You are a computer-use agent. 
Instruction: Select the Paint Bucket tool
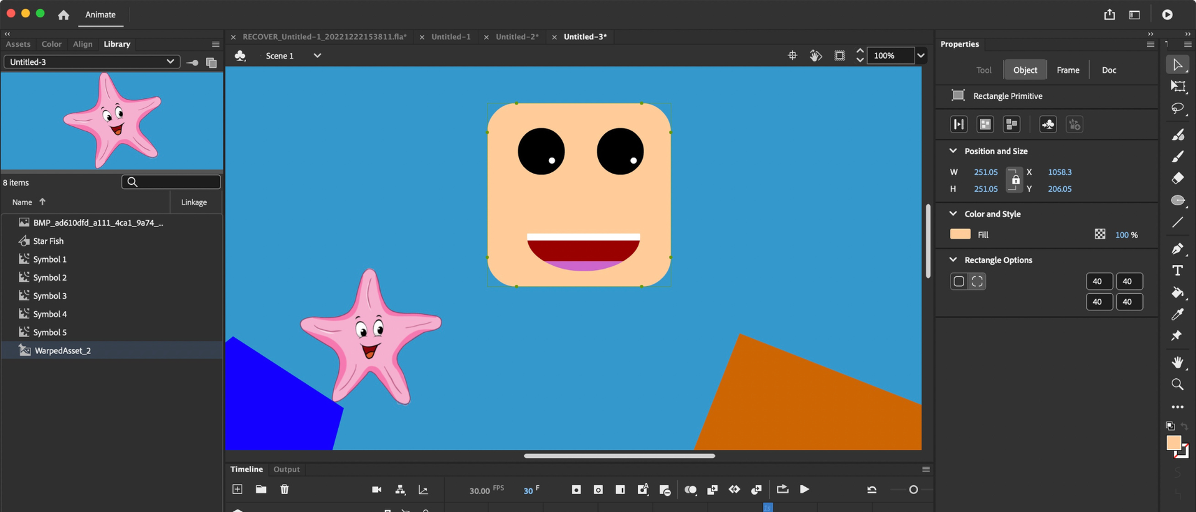pos(1177,292)
